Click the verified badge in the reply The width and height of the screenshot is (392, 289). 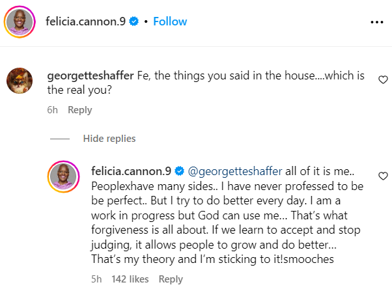pyautogui.click(x=180, y=172)
